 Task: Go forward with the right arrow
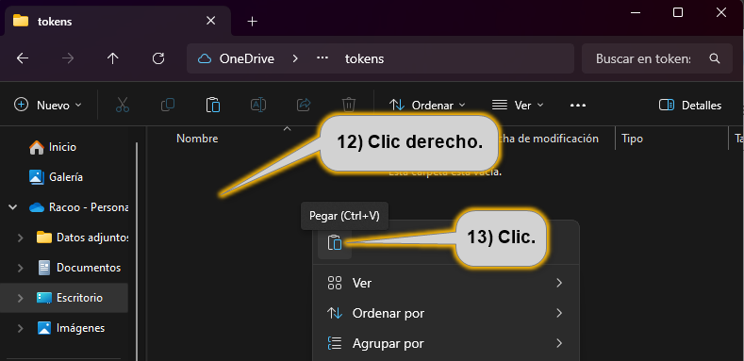(x=68, y=58)
